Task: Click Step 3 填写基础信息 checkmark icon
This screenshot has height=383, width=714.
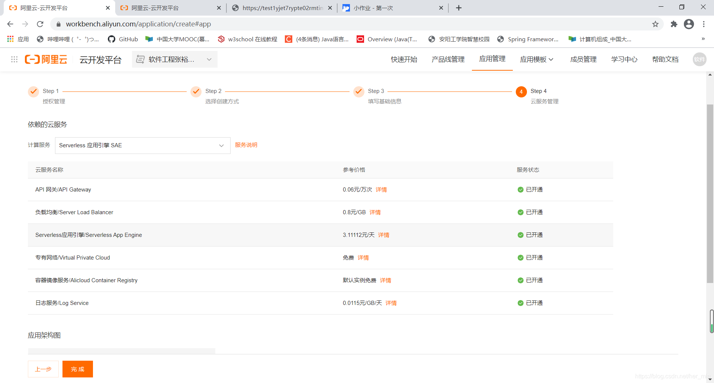Action: click(x=359, y=91)
